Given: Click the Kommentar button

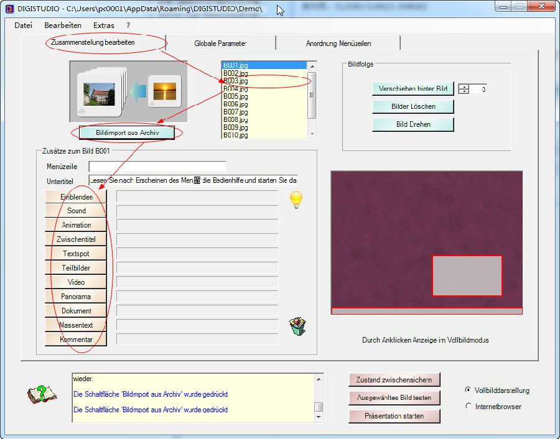Looking at the screenshot, I should click(76, 339).
